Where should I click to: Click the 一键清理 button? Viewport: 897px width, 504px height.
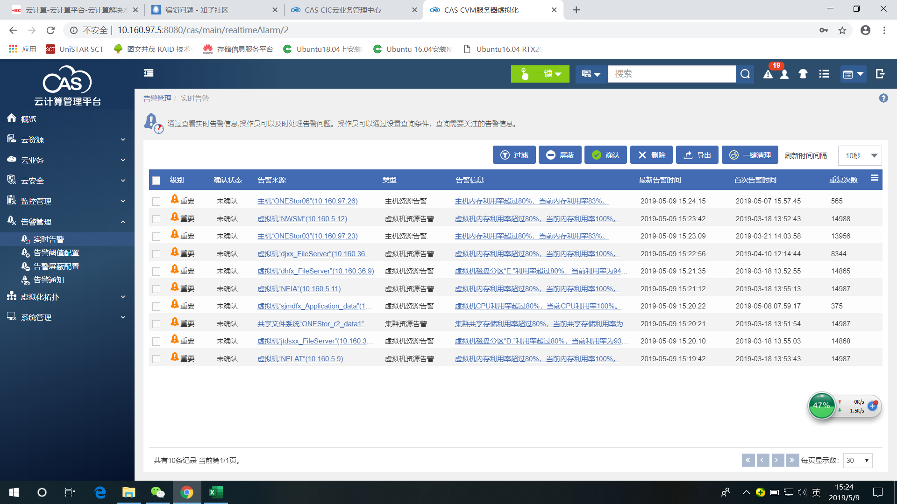750,155
